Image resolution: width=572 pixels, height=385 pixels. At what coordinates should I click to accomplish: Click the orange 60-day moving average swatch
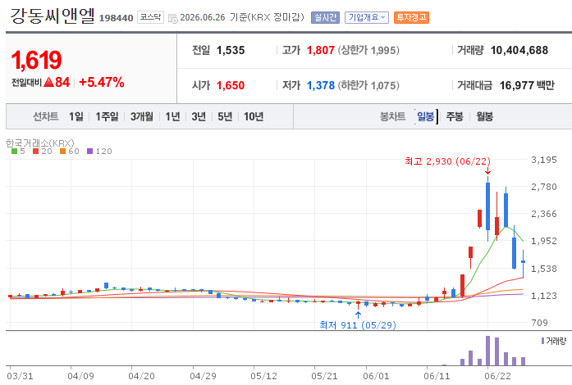pos(62,152)
